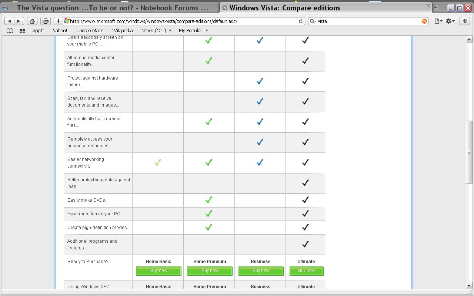The width and height of the screenshot is (474, 296).
Task: Open 'Easily make DVDs...' feature
Action: coord(88,200)
